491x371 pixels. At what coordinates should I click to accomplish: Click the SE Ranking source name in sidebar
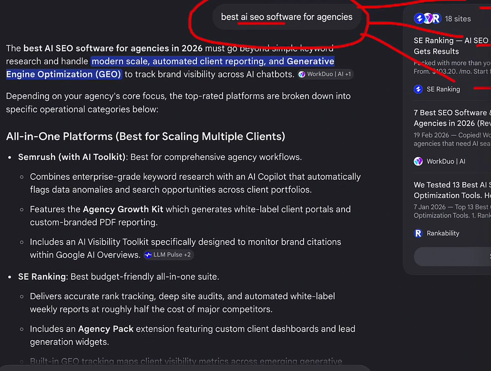point(443,89)
